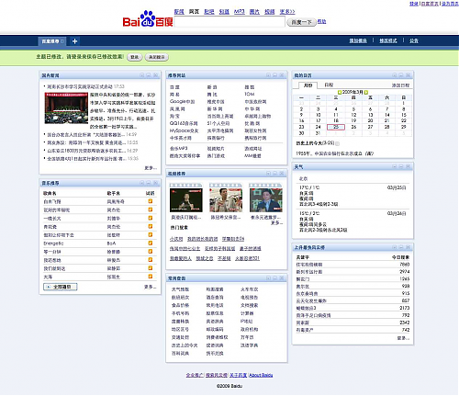Go to previous month in calendar
Viewport: 459px width, 396px height.
339,92
